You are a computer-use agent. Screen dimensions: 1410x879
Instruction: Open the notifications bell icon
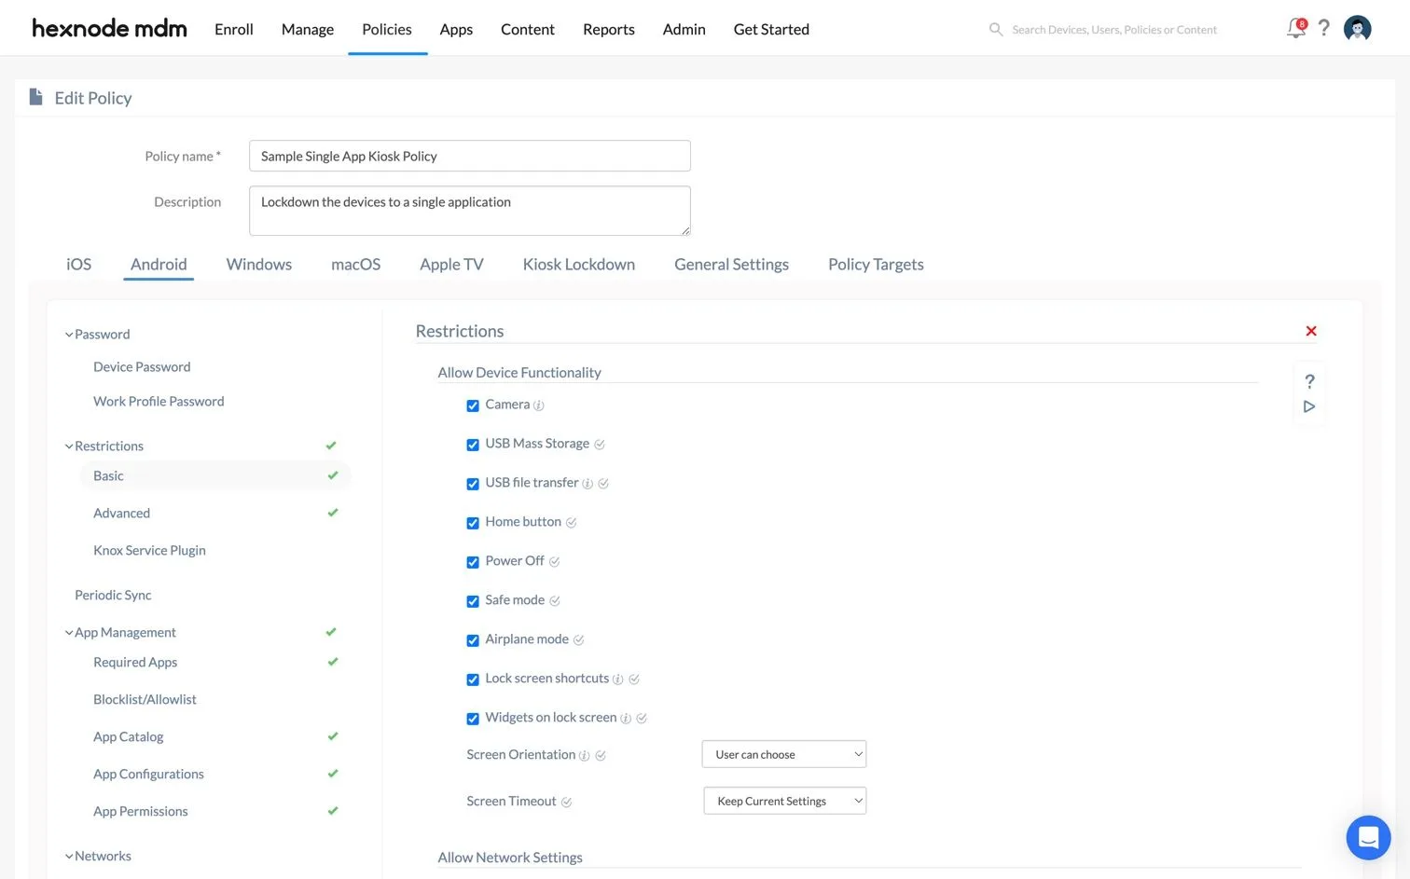[x=1296, y=28]
